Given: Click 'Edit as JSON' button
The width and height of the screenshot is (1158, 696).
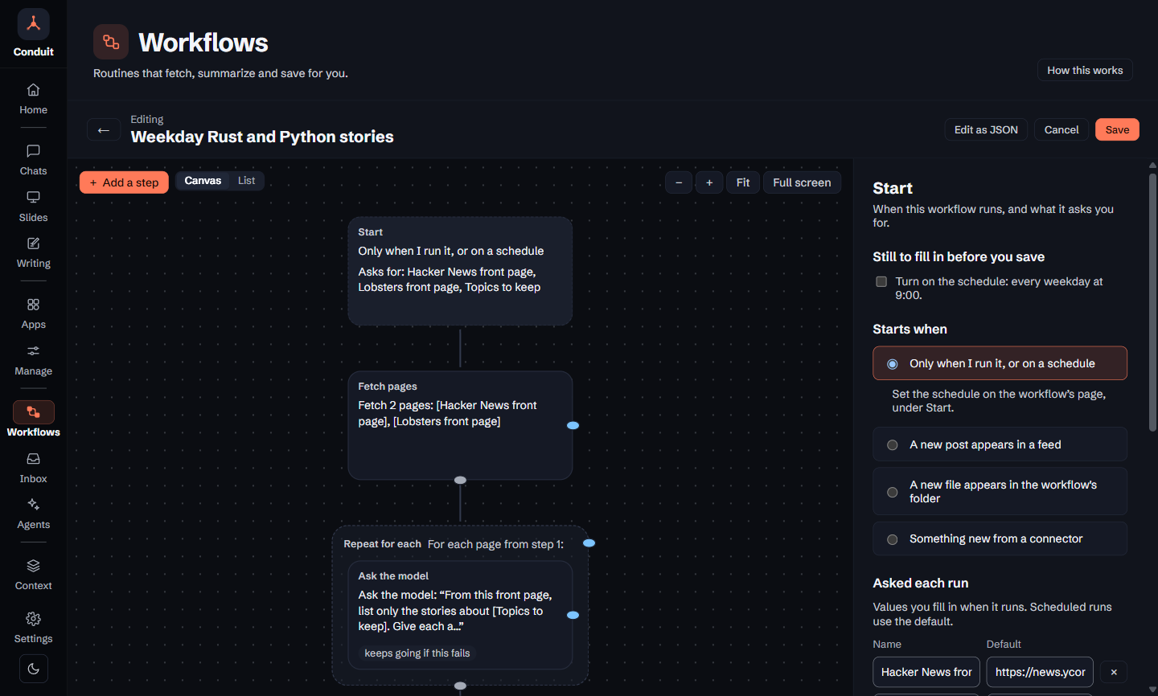Looking at the screenshot, I should click(986, 129).
